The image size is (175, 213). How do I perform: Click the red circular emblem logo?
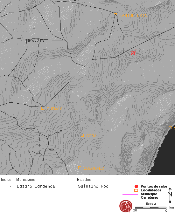(x=126, y=206)
